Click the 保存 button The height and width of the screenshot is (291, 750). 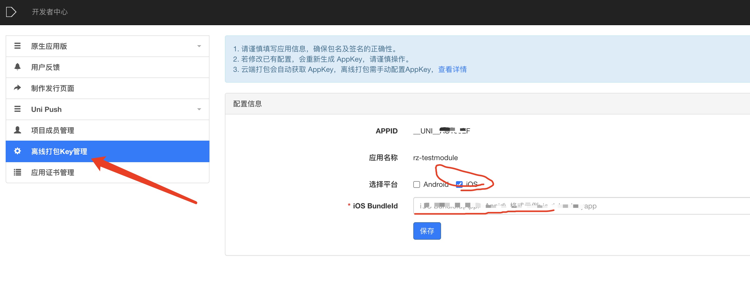pos(427,231)
